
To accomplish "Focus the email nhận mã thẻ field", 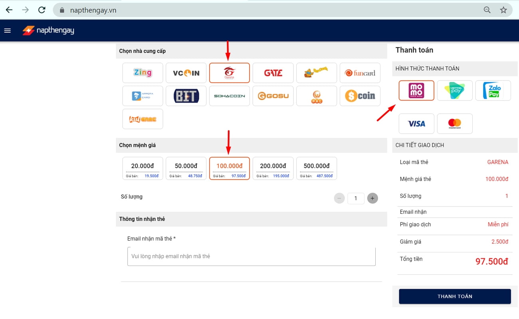I will (252, 256).
